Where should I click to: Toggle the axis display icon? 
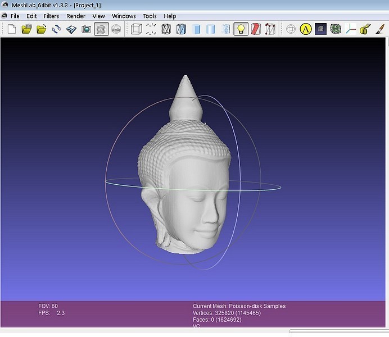[351, 29]
